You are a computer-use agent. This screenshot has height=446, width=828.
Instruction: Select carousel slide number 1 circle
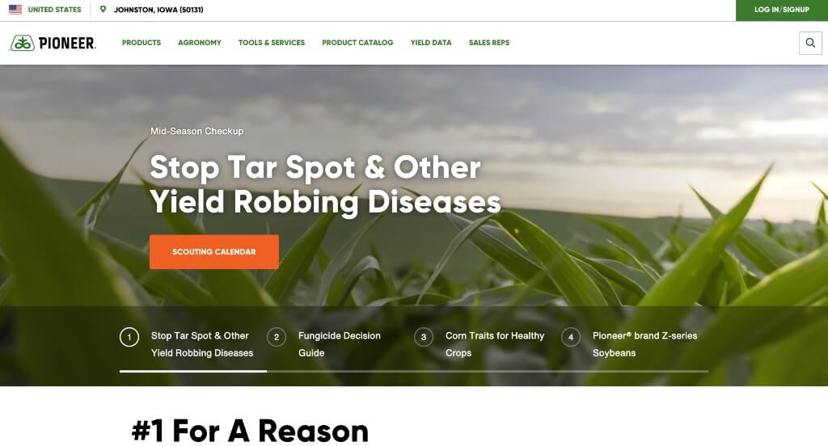click(x=129, y=337)
